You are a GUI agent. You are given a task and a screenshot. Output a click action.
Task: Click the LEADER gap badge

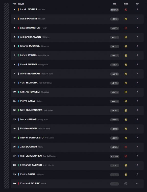pos(114,10)
